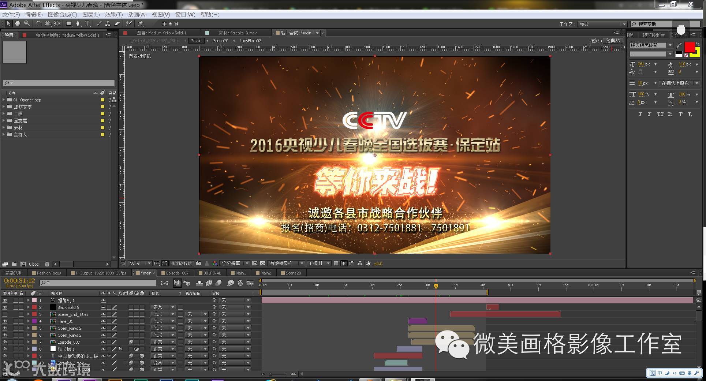Image resolution: width=706 pixels, height=381 pixels.
Task: Open the 全分辨率 resolution dropdown
Action: (x=235, y=263)
